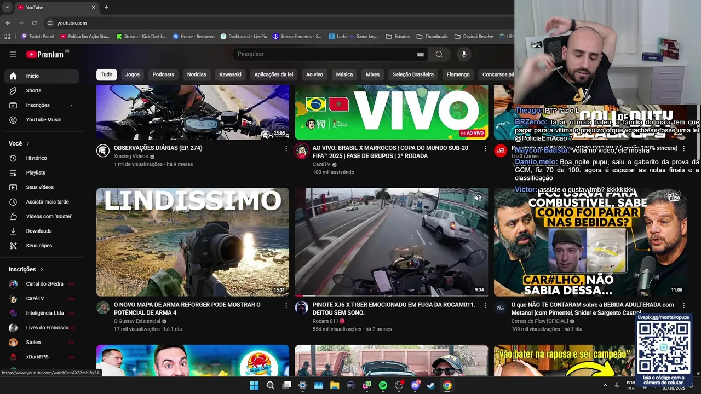
Task: Select the Aplicações da lei chip
Action: [x=274, y=74]
